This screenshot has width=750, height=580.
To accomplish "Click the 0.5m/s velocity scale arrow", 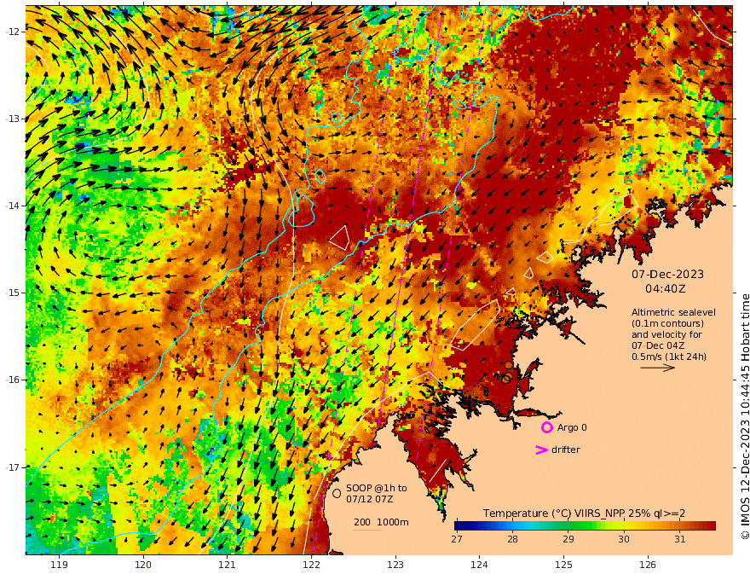I will (x=658, y=368).
